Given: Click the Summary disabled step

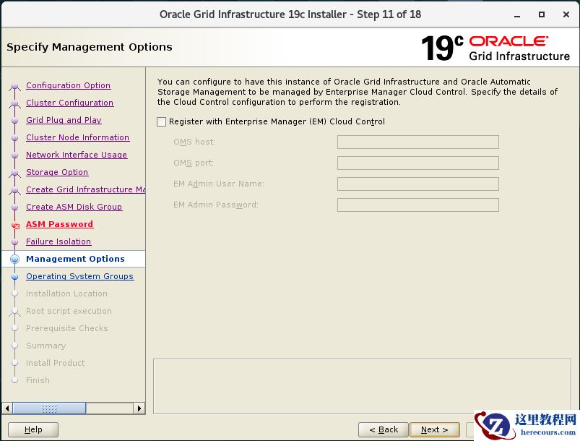Looking at the screenshot, I should coord(46,346).
